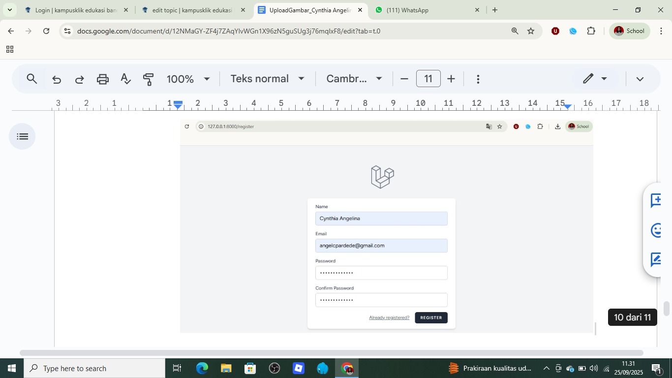The image size is (672, 378).
Task: Increase font size with plus button
Action: tap(451, 79)
